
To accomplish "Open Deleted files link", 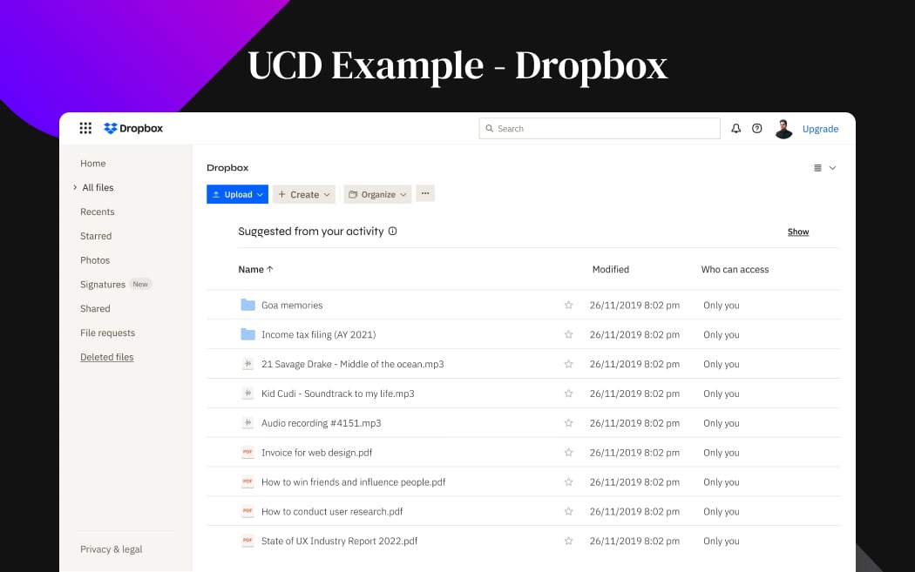I will (x=107, y=357).
